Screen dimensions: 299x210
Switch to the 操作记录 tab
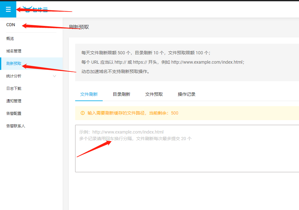click(187, 94)
